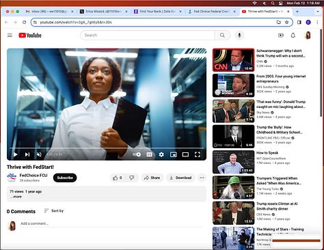The height and width of the screenshot is (250, 324).
Task: Click the browser address bar URL
Action: [76, 23]
